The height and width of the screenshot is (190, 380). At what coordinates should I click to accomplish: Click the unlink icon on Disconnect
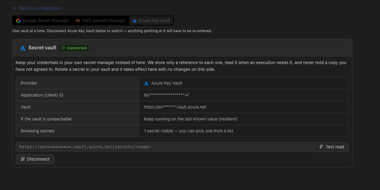[x=23, y=159]
